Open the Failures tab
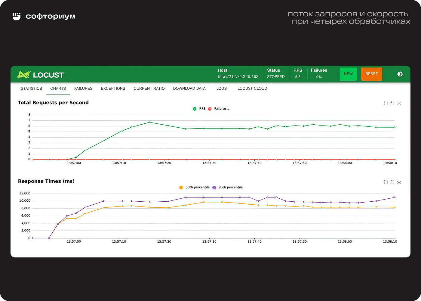Screen dimensions: 421x301 click(x=83, y=88)
